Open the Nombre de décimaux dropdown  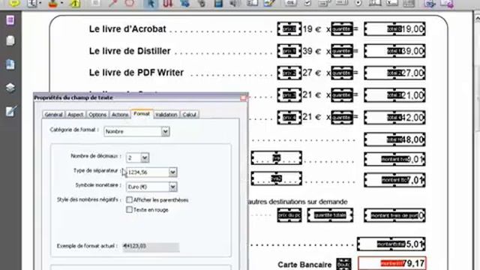click(x=137, y=158)
